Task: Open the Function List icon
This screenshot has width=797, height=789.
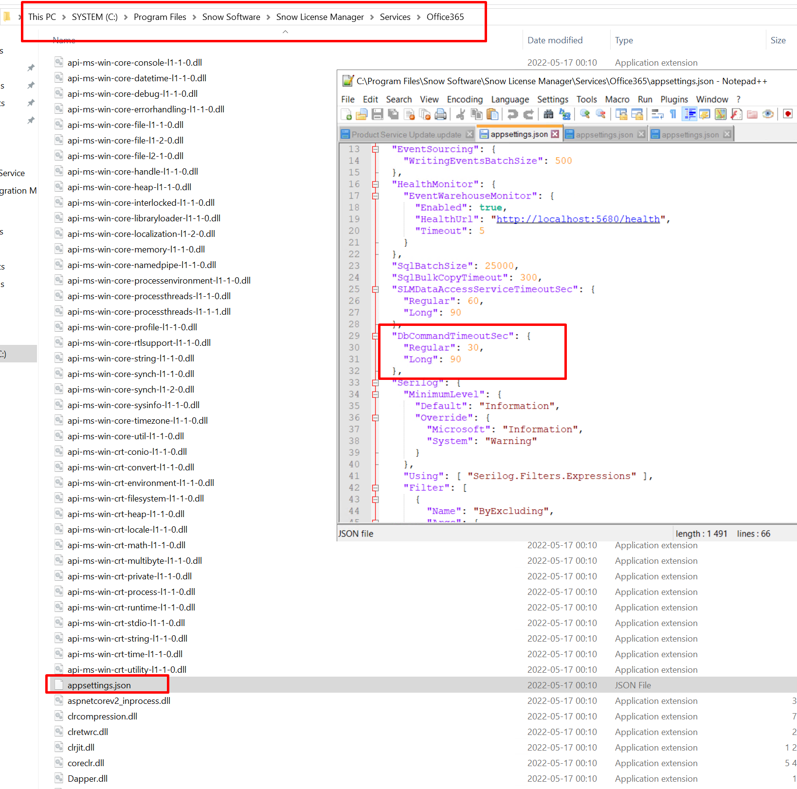Action: click(x=736, y=114)
